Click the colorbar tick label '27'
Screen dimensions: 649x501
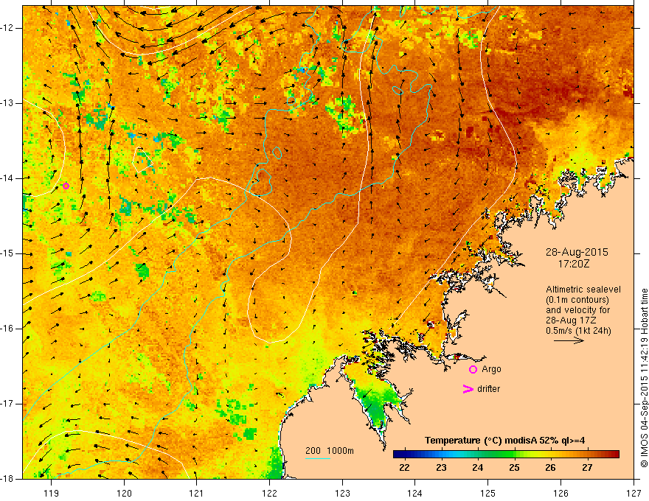point(587,468)
